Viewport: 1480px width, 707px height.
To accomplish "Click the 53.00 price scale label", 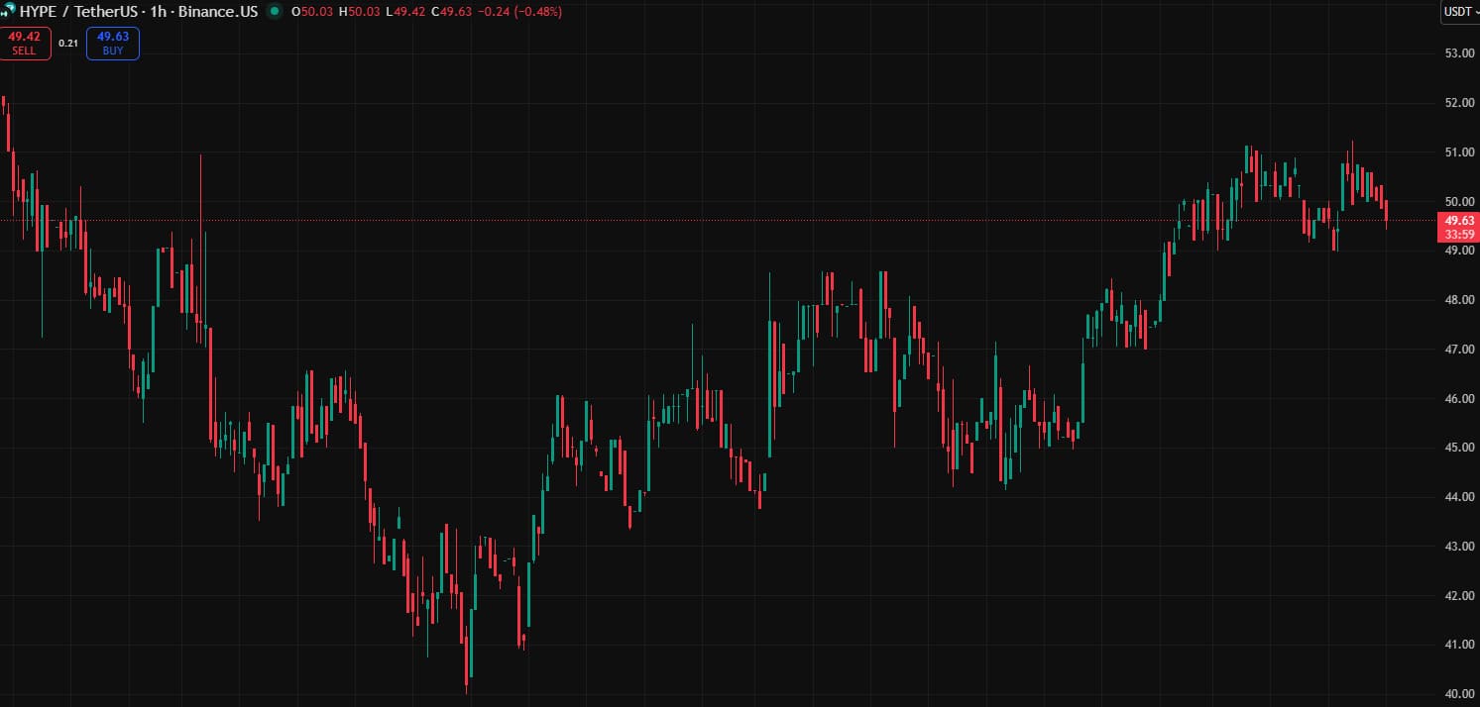I will click(1459, 53).
